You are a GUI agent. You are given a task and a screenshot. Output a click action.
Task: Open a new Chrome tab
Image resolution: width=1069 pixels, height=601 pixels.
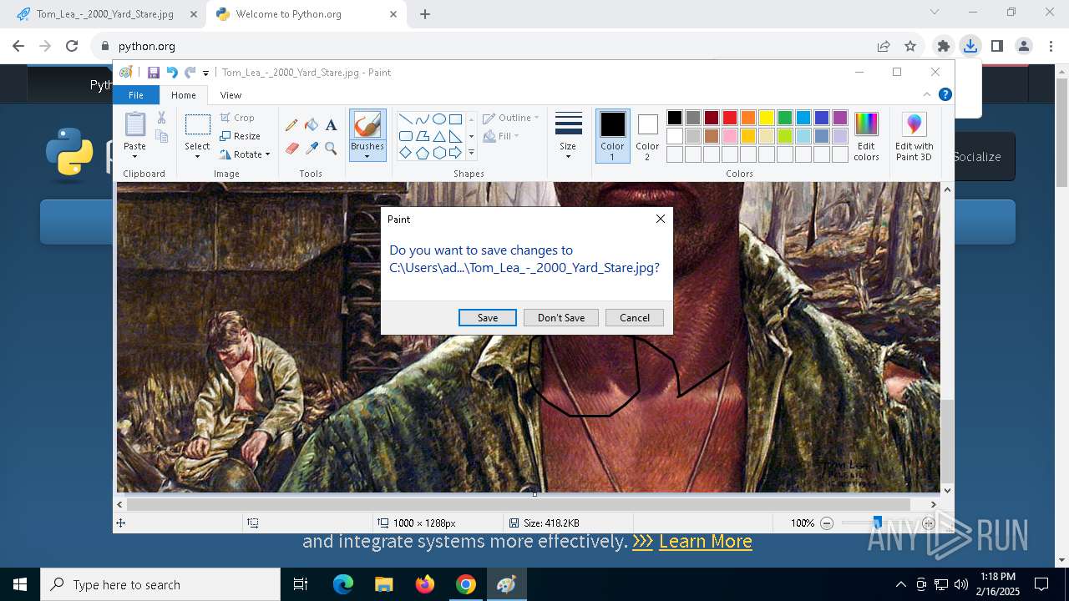[x=425, y=14]
